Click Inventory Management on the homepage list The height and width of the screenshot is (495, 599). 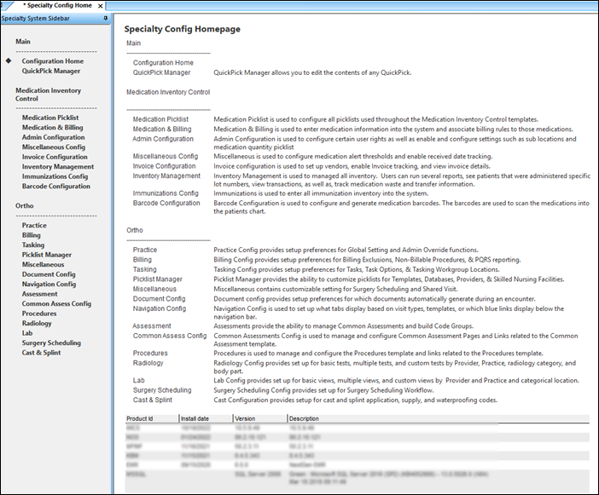[166, 176]
